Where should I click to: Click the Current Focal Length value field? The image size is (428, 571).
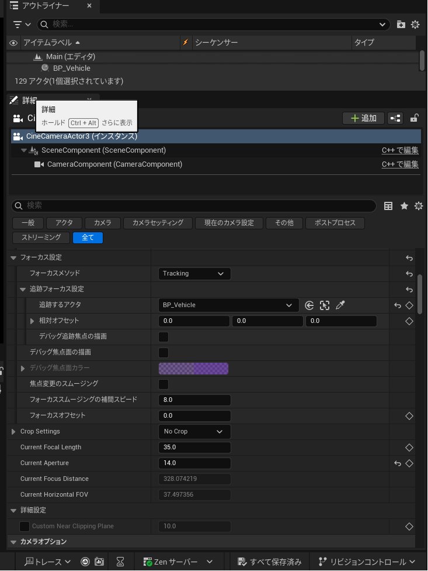[x=194, y=448]
